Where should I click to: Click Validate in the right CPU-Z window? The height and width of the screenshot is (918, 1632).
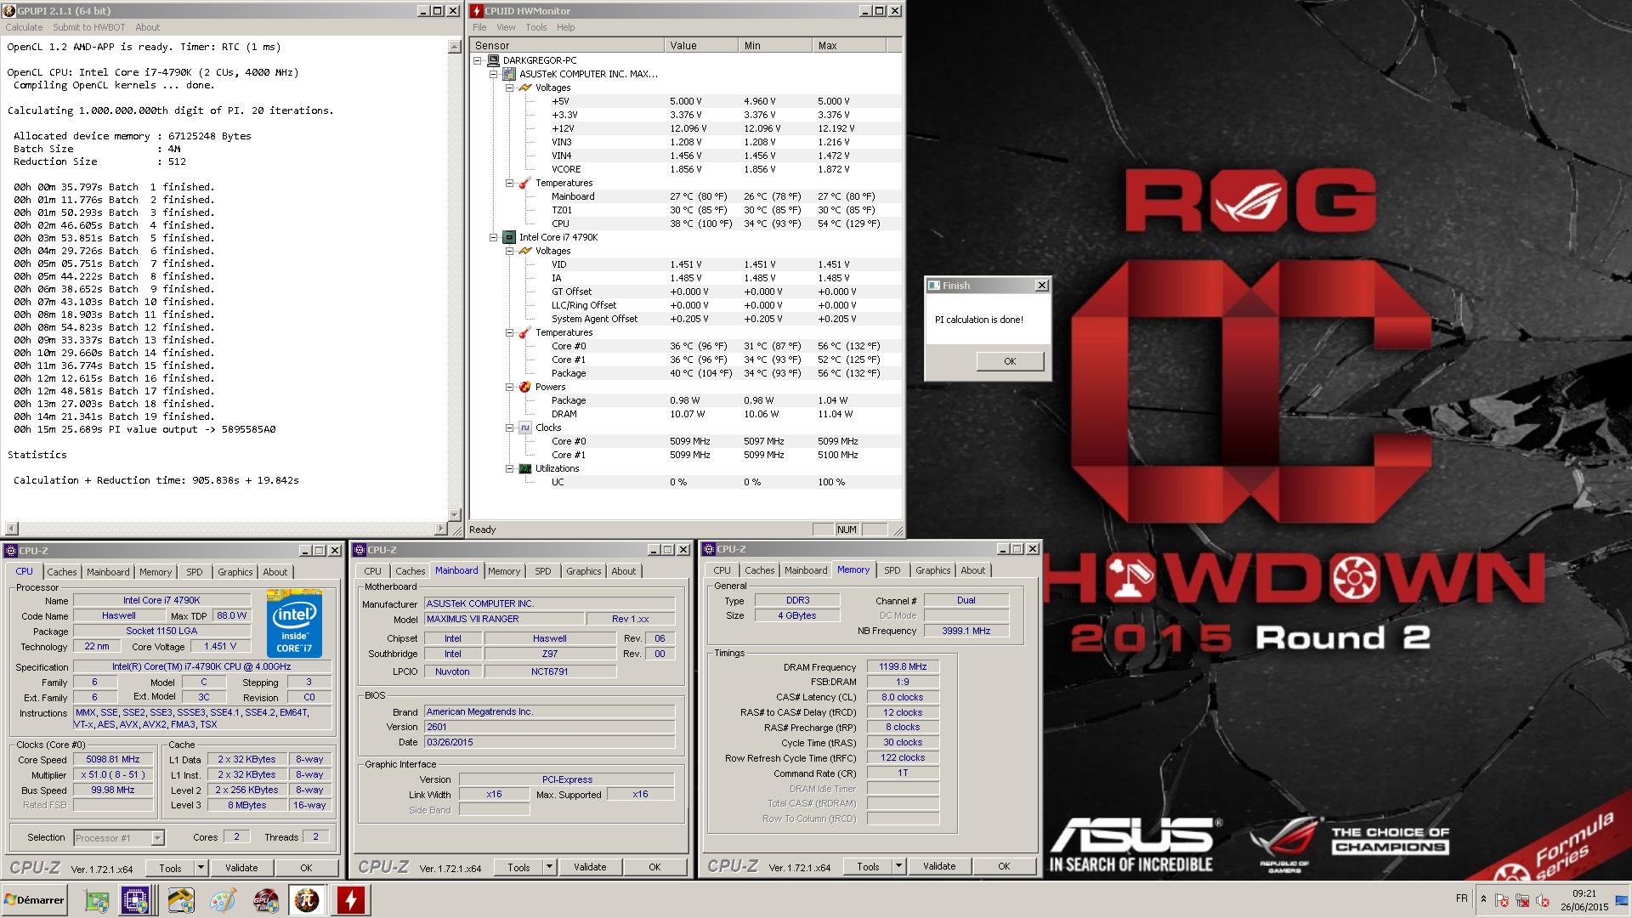939,866
